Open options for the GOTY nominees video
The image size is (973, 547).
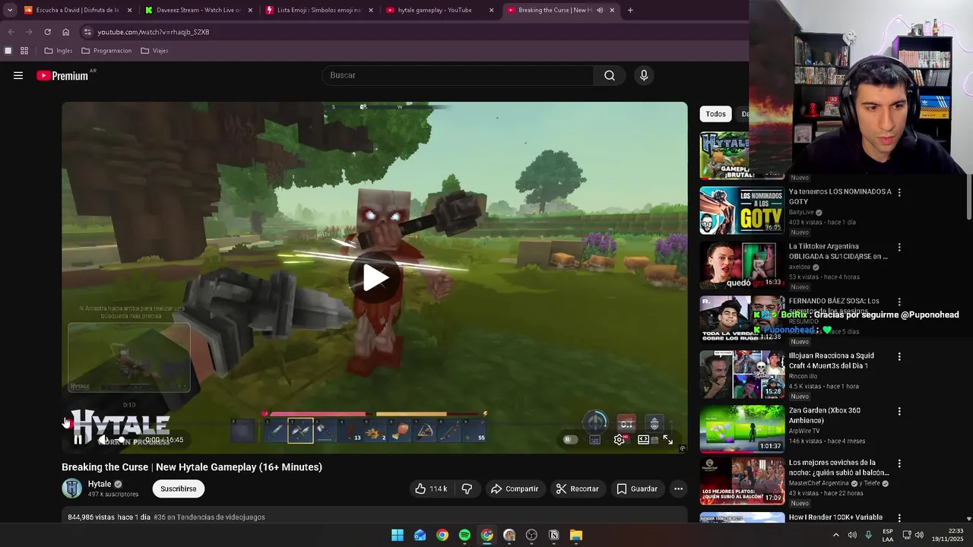899,193
